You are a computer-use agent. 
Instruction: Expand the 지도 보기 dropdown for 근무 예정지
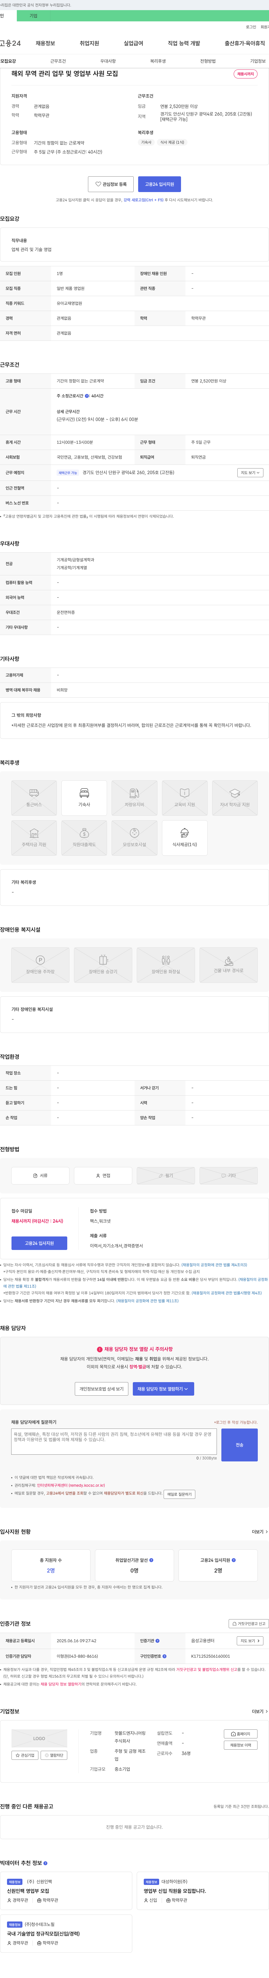pyautogui.click(x=250, y=473)
